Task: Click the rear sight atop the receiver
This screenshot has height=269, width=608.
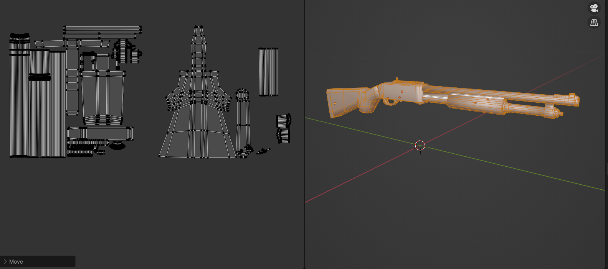Action: click(397, 79)
